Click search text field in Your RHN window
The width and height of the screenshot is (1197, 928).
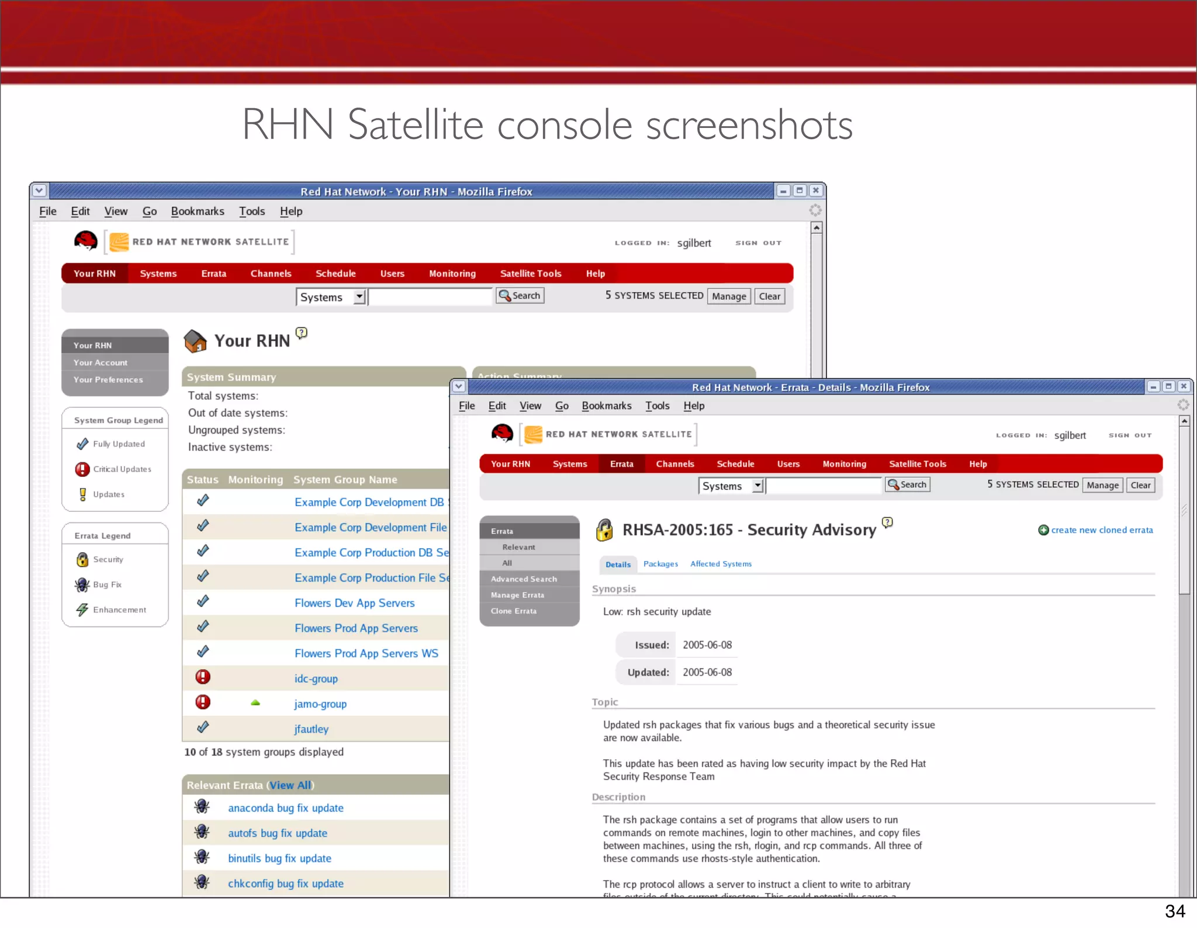pos(431,297)
